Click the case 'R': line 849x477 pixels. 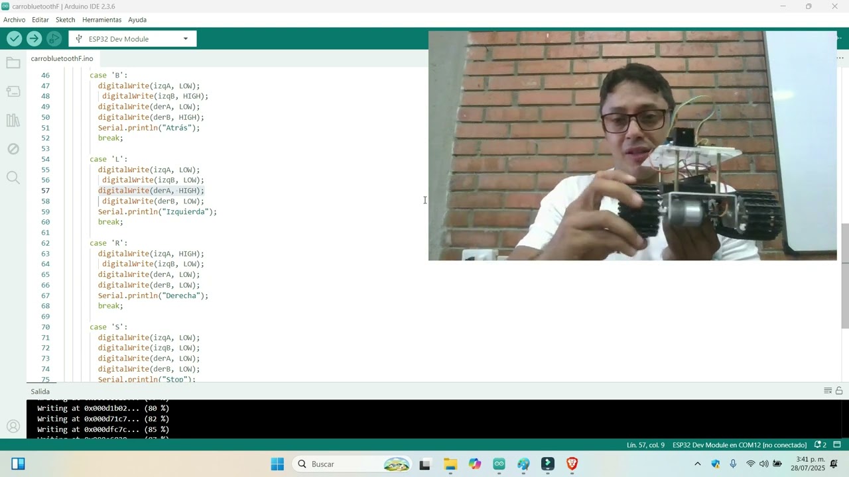click(x=109, y=243)
